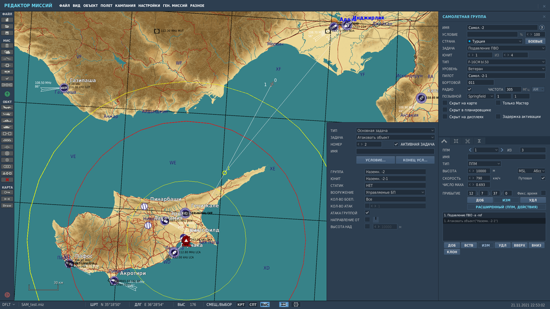The height and width of the screenshot is (309, 550).
Task: Open the summary sigma tab icon
Action: point(479,141)
